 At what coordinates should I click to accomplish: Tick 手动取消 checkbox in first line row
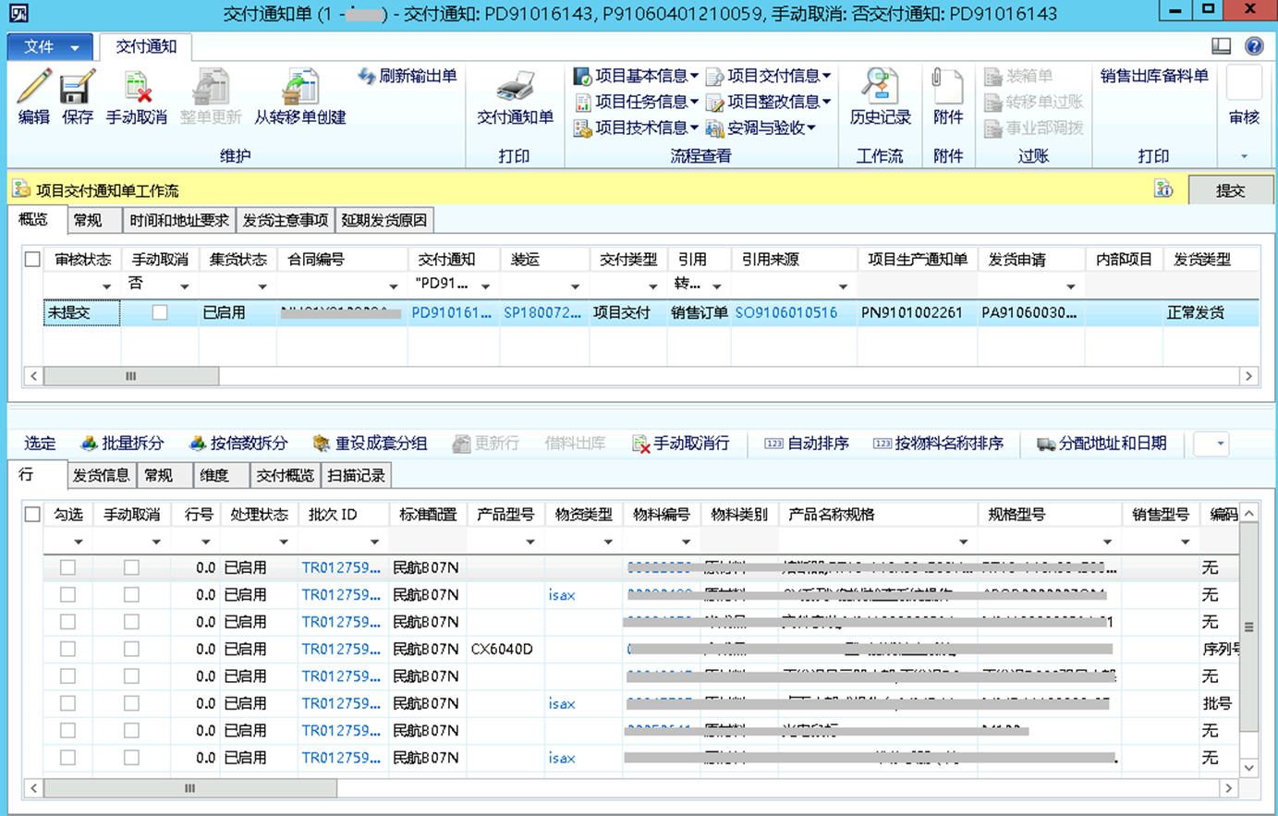(x=131, y=567)
